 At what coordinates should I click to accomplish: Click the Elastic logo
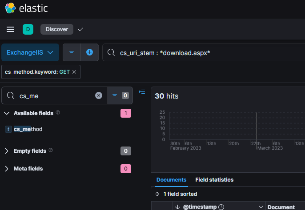point(26,8)
